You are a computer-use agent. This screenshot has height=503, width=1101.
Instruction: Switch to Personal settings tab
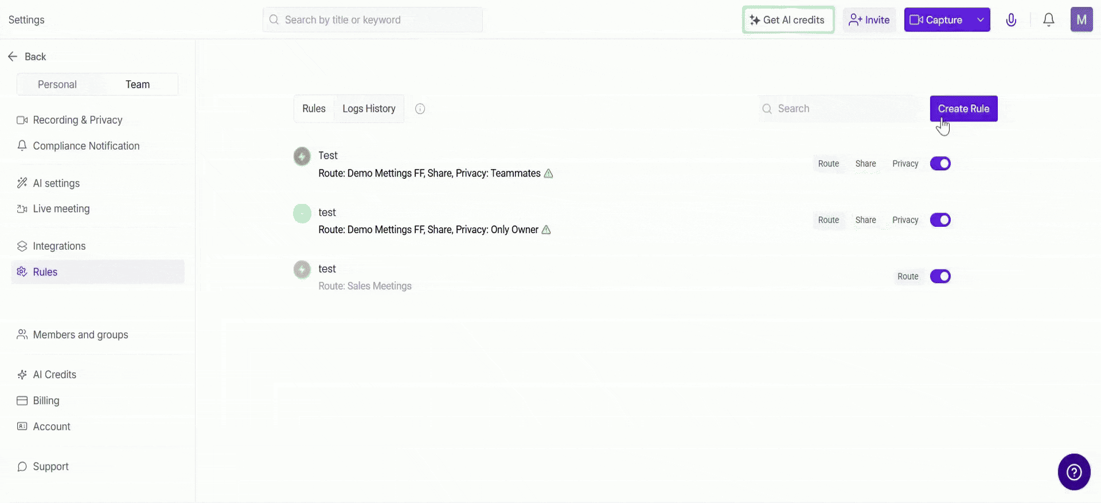click(x=57, y=84)
